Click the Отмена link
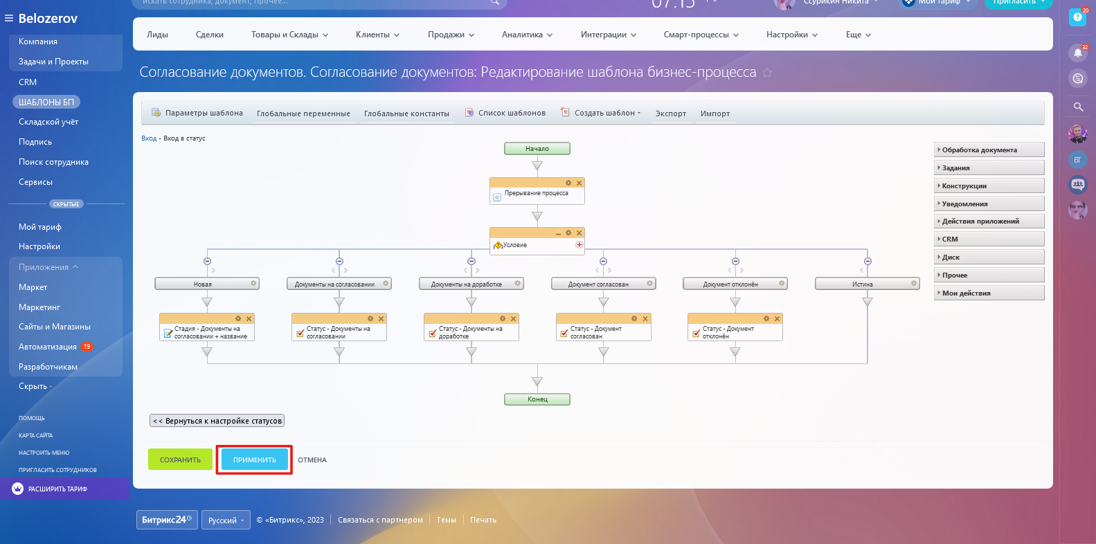The image size is (1096, 544). (x=312, y=460)
